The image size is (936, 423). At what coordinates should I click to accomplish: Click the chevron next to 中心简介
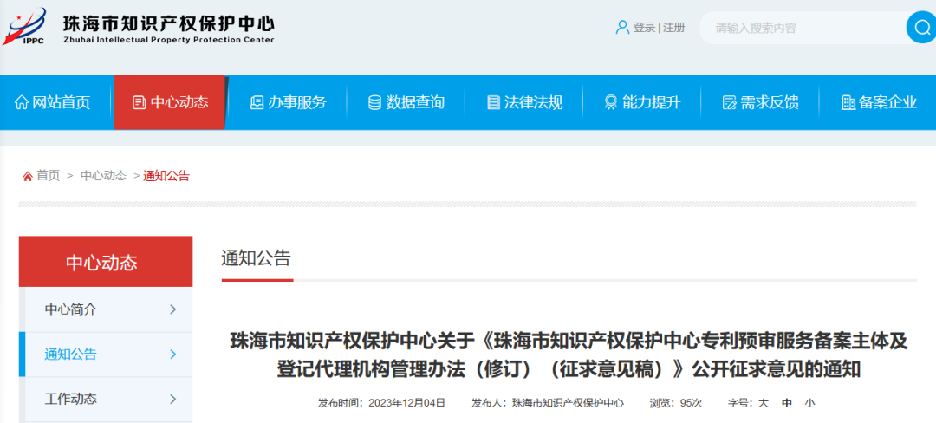point(173,309)
